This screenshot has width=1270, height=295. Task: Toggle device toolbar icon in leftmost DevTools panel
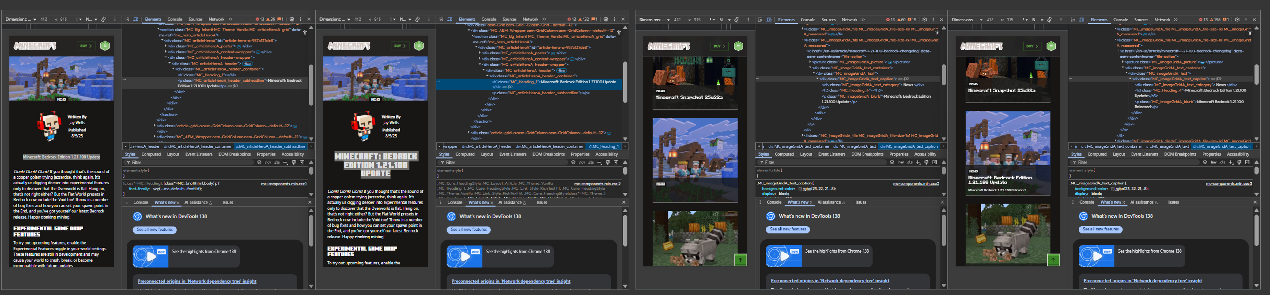click(136, 19)
